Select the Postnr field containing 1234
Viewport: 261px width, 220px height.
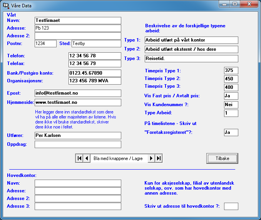(x=45, y=43)
